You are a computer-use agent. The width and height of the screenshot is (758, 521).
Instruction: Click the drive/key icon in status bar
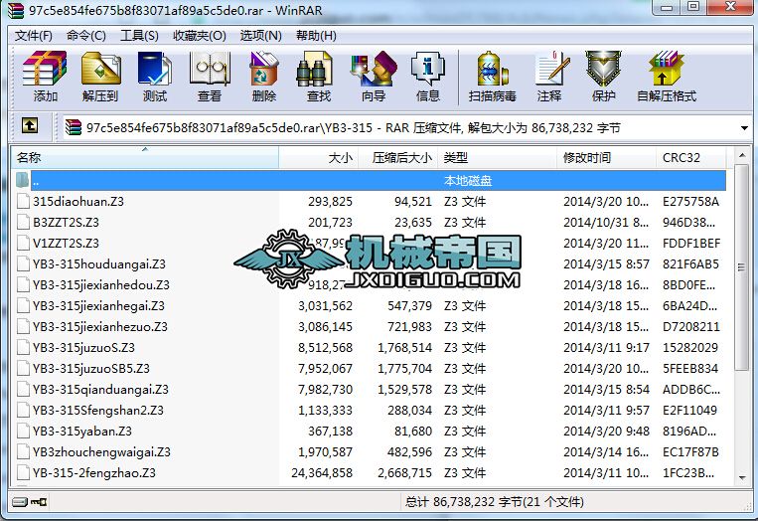30,502
